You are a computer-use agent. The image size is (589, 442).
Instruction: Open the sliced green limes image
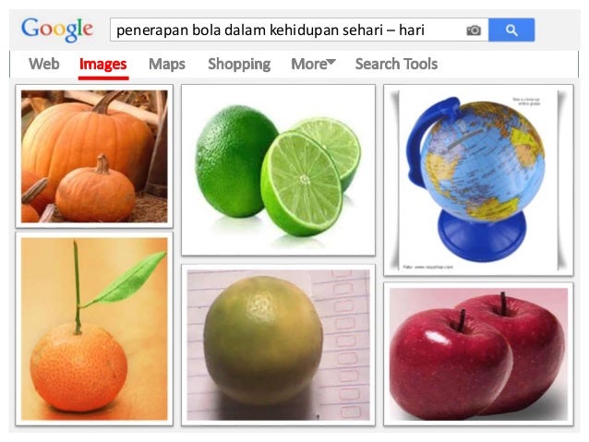(x=278, y=170)
